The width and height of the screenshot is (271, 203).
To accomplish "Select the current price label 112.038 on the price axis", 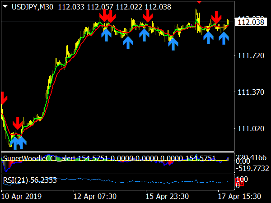I will [251, 22].
